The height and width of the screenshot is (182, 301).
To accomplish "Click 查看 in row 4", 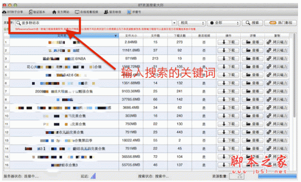I will (x=252, y=67).
